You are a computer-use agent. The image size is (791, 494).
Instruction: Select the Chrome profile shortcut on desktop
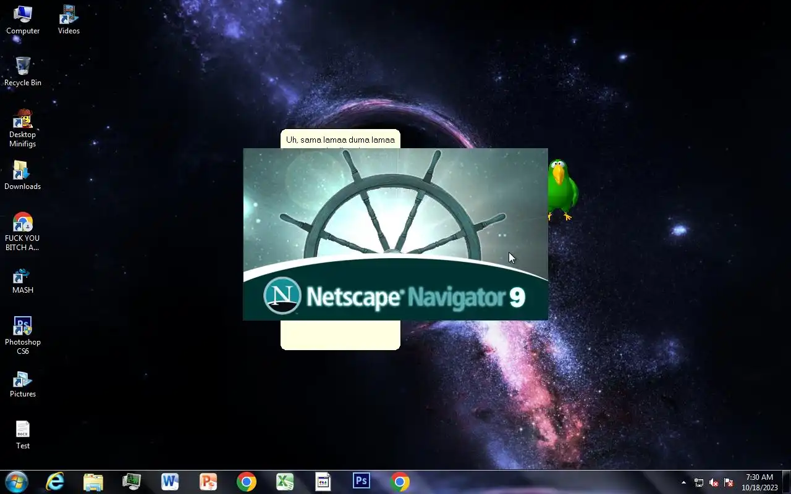pos(23,232)
